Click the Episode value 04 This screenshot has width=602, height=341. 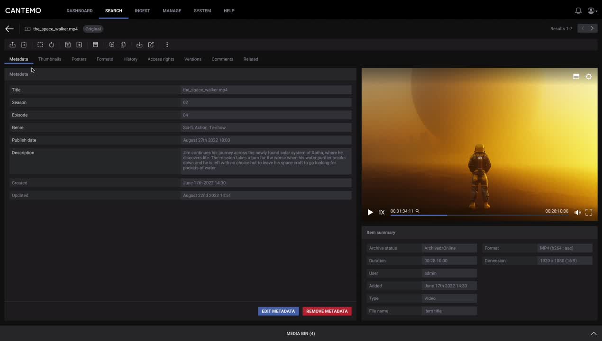coord(266,115)
